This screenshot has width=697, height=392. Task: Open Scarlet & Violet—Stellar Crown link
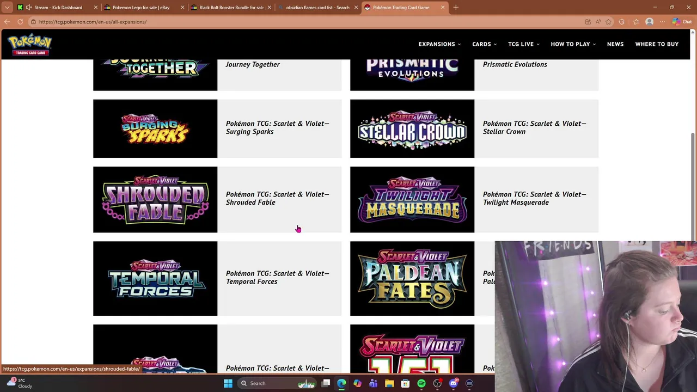pos(535,127)
